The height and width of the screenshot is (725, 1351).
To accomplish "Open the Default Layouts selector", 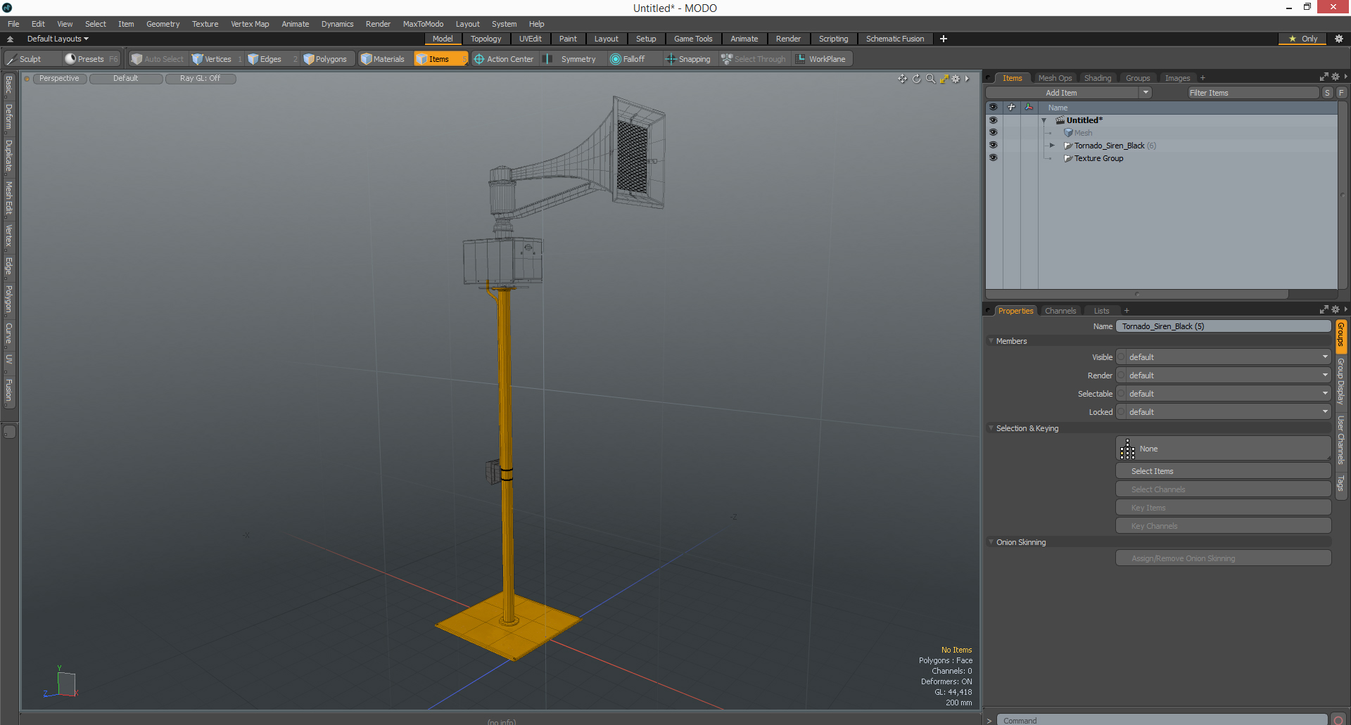I will [x=58, y=39].
